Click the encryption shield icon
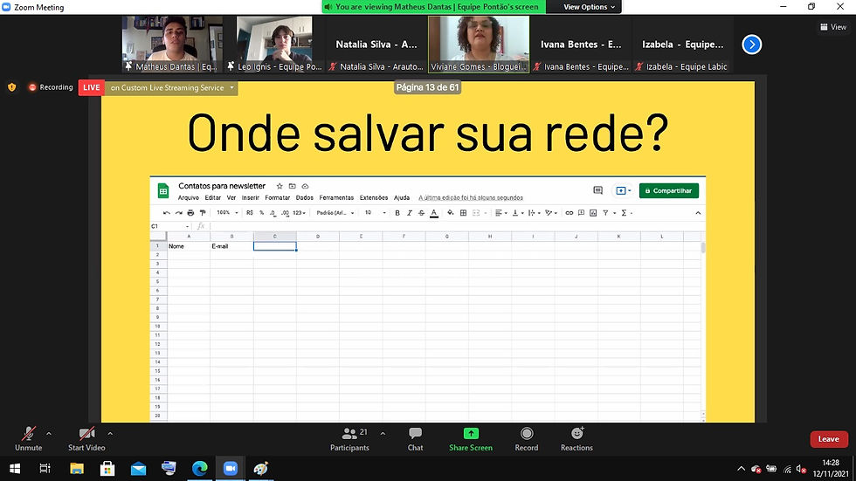The height and width of the screenshot is (481, 856). click(12, 87)
